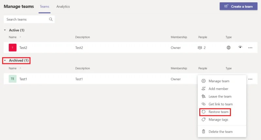The image size is (261, 140).
Task: Choose Add member in context menu
Action: [222, 88]
